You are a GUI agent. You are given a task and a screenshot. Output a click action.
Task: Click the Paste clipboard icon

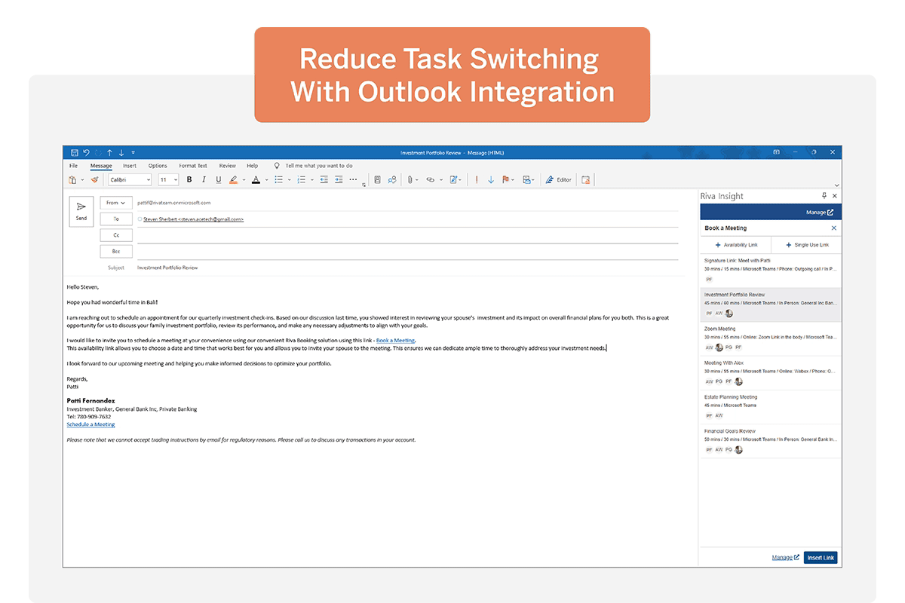[x=72, y=179]
